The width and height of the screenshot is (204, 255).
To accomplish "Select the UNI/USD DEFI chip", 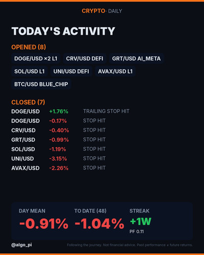I will pyautogui.click(x=71, y=71).
